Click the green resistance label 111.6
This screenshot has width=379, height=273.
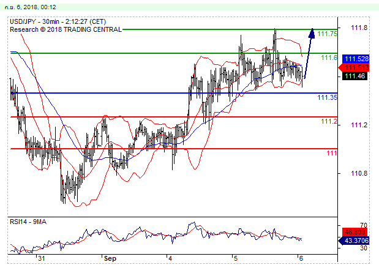(329, 58)
